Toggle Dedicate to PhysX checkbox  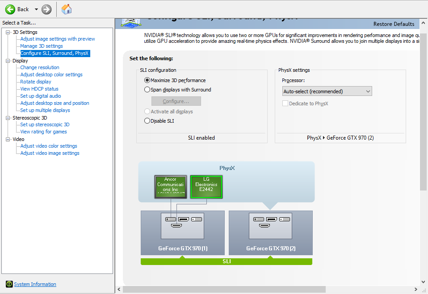[285, 104]
